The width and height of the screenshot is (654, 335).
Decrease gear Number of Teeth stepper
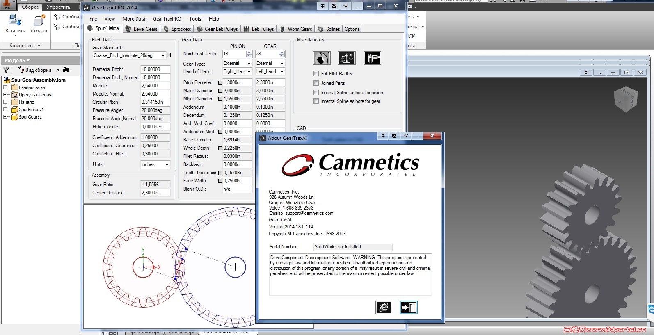(282, 56)
